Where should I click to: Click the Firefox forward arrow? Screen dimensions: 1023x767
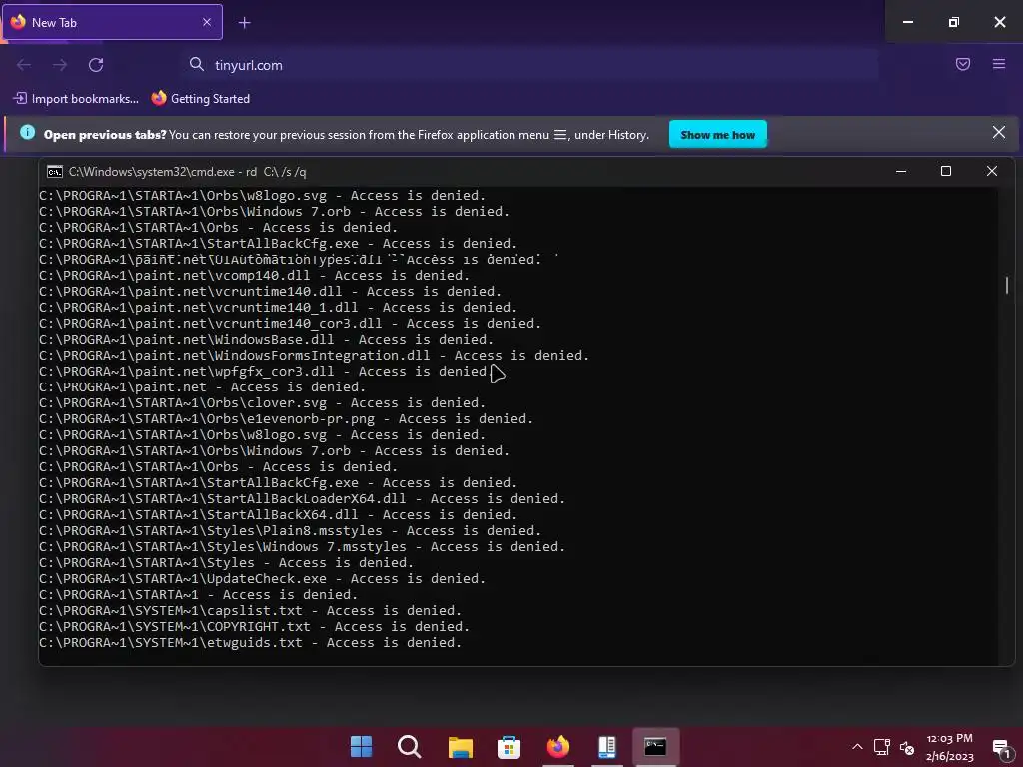(x=60, y=65)
